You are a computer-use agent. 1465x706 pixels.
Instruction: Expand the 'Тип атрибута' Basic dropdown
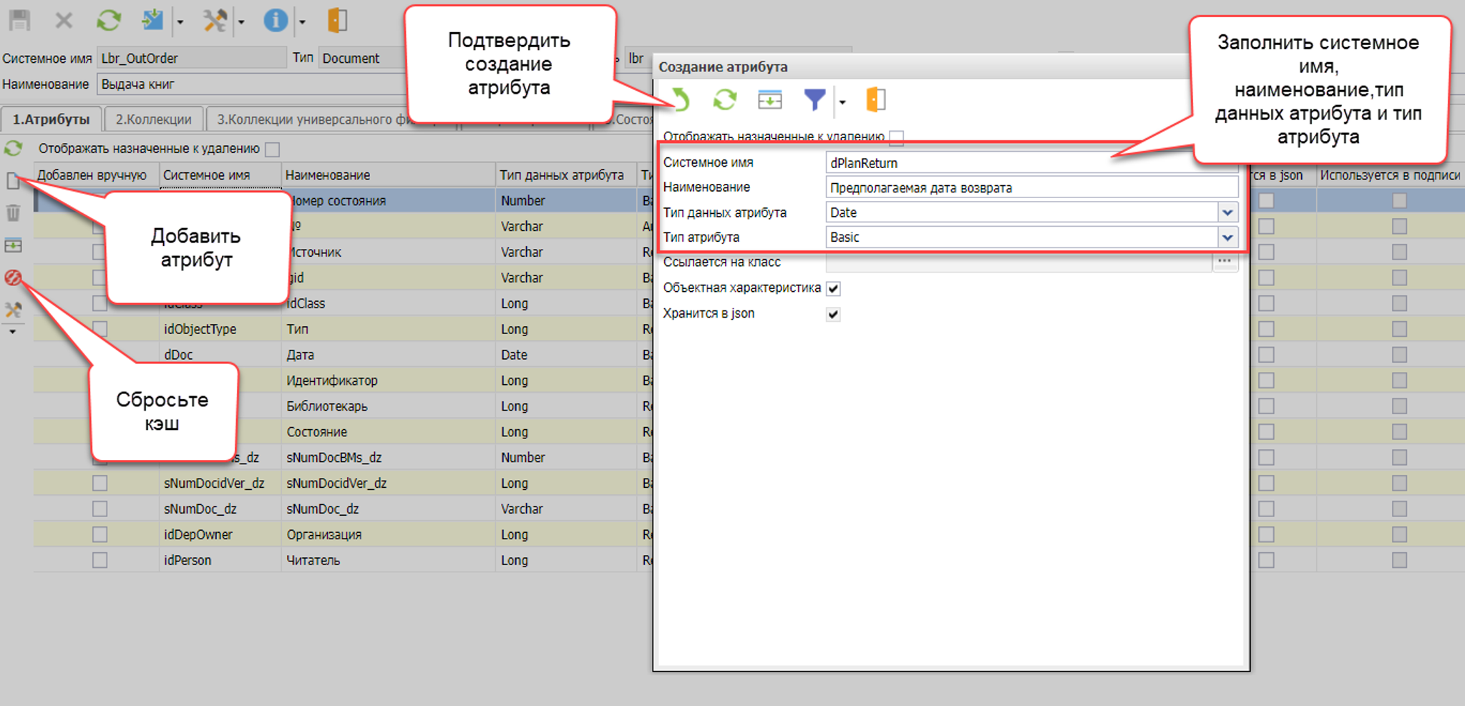[1227, 237]
